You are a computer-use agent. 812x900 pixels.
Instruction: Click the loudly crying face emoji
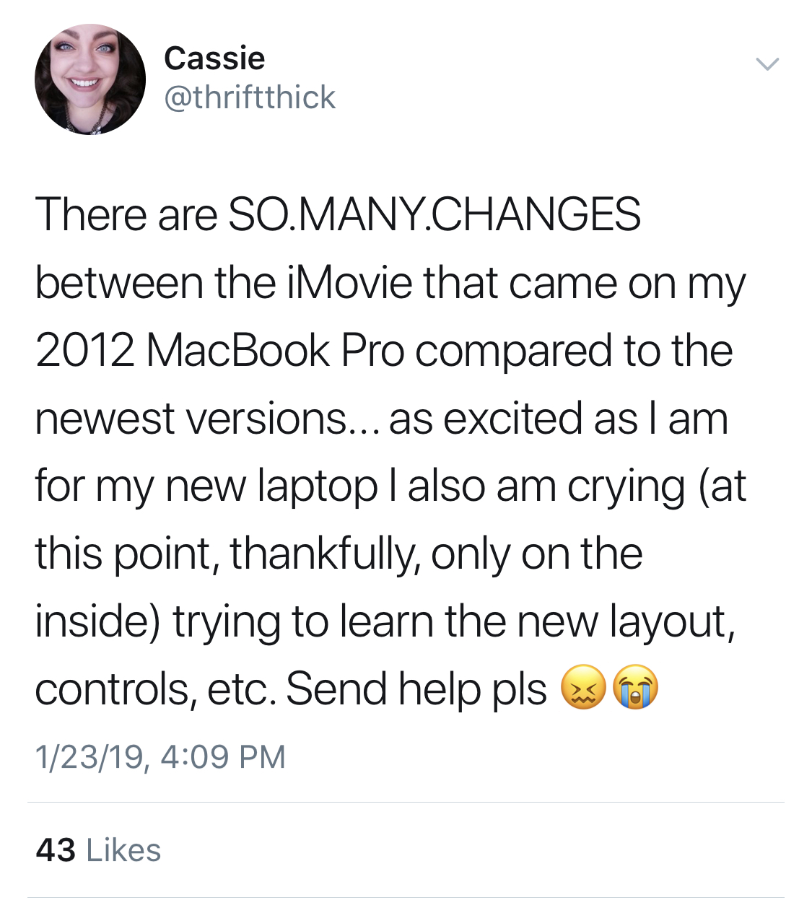[x=635, y=686]
